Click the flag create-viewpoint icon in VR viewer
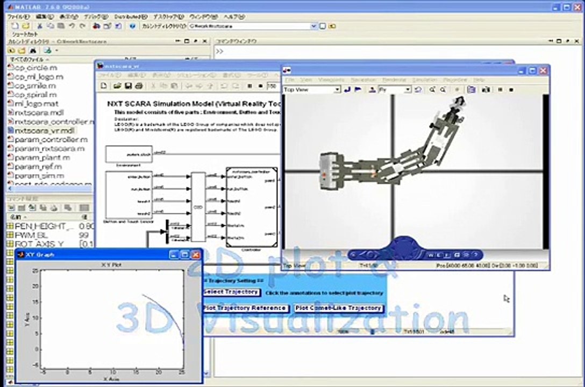Image resolution: width=585 pixels, height=387 pixels. tap(358, 89)
